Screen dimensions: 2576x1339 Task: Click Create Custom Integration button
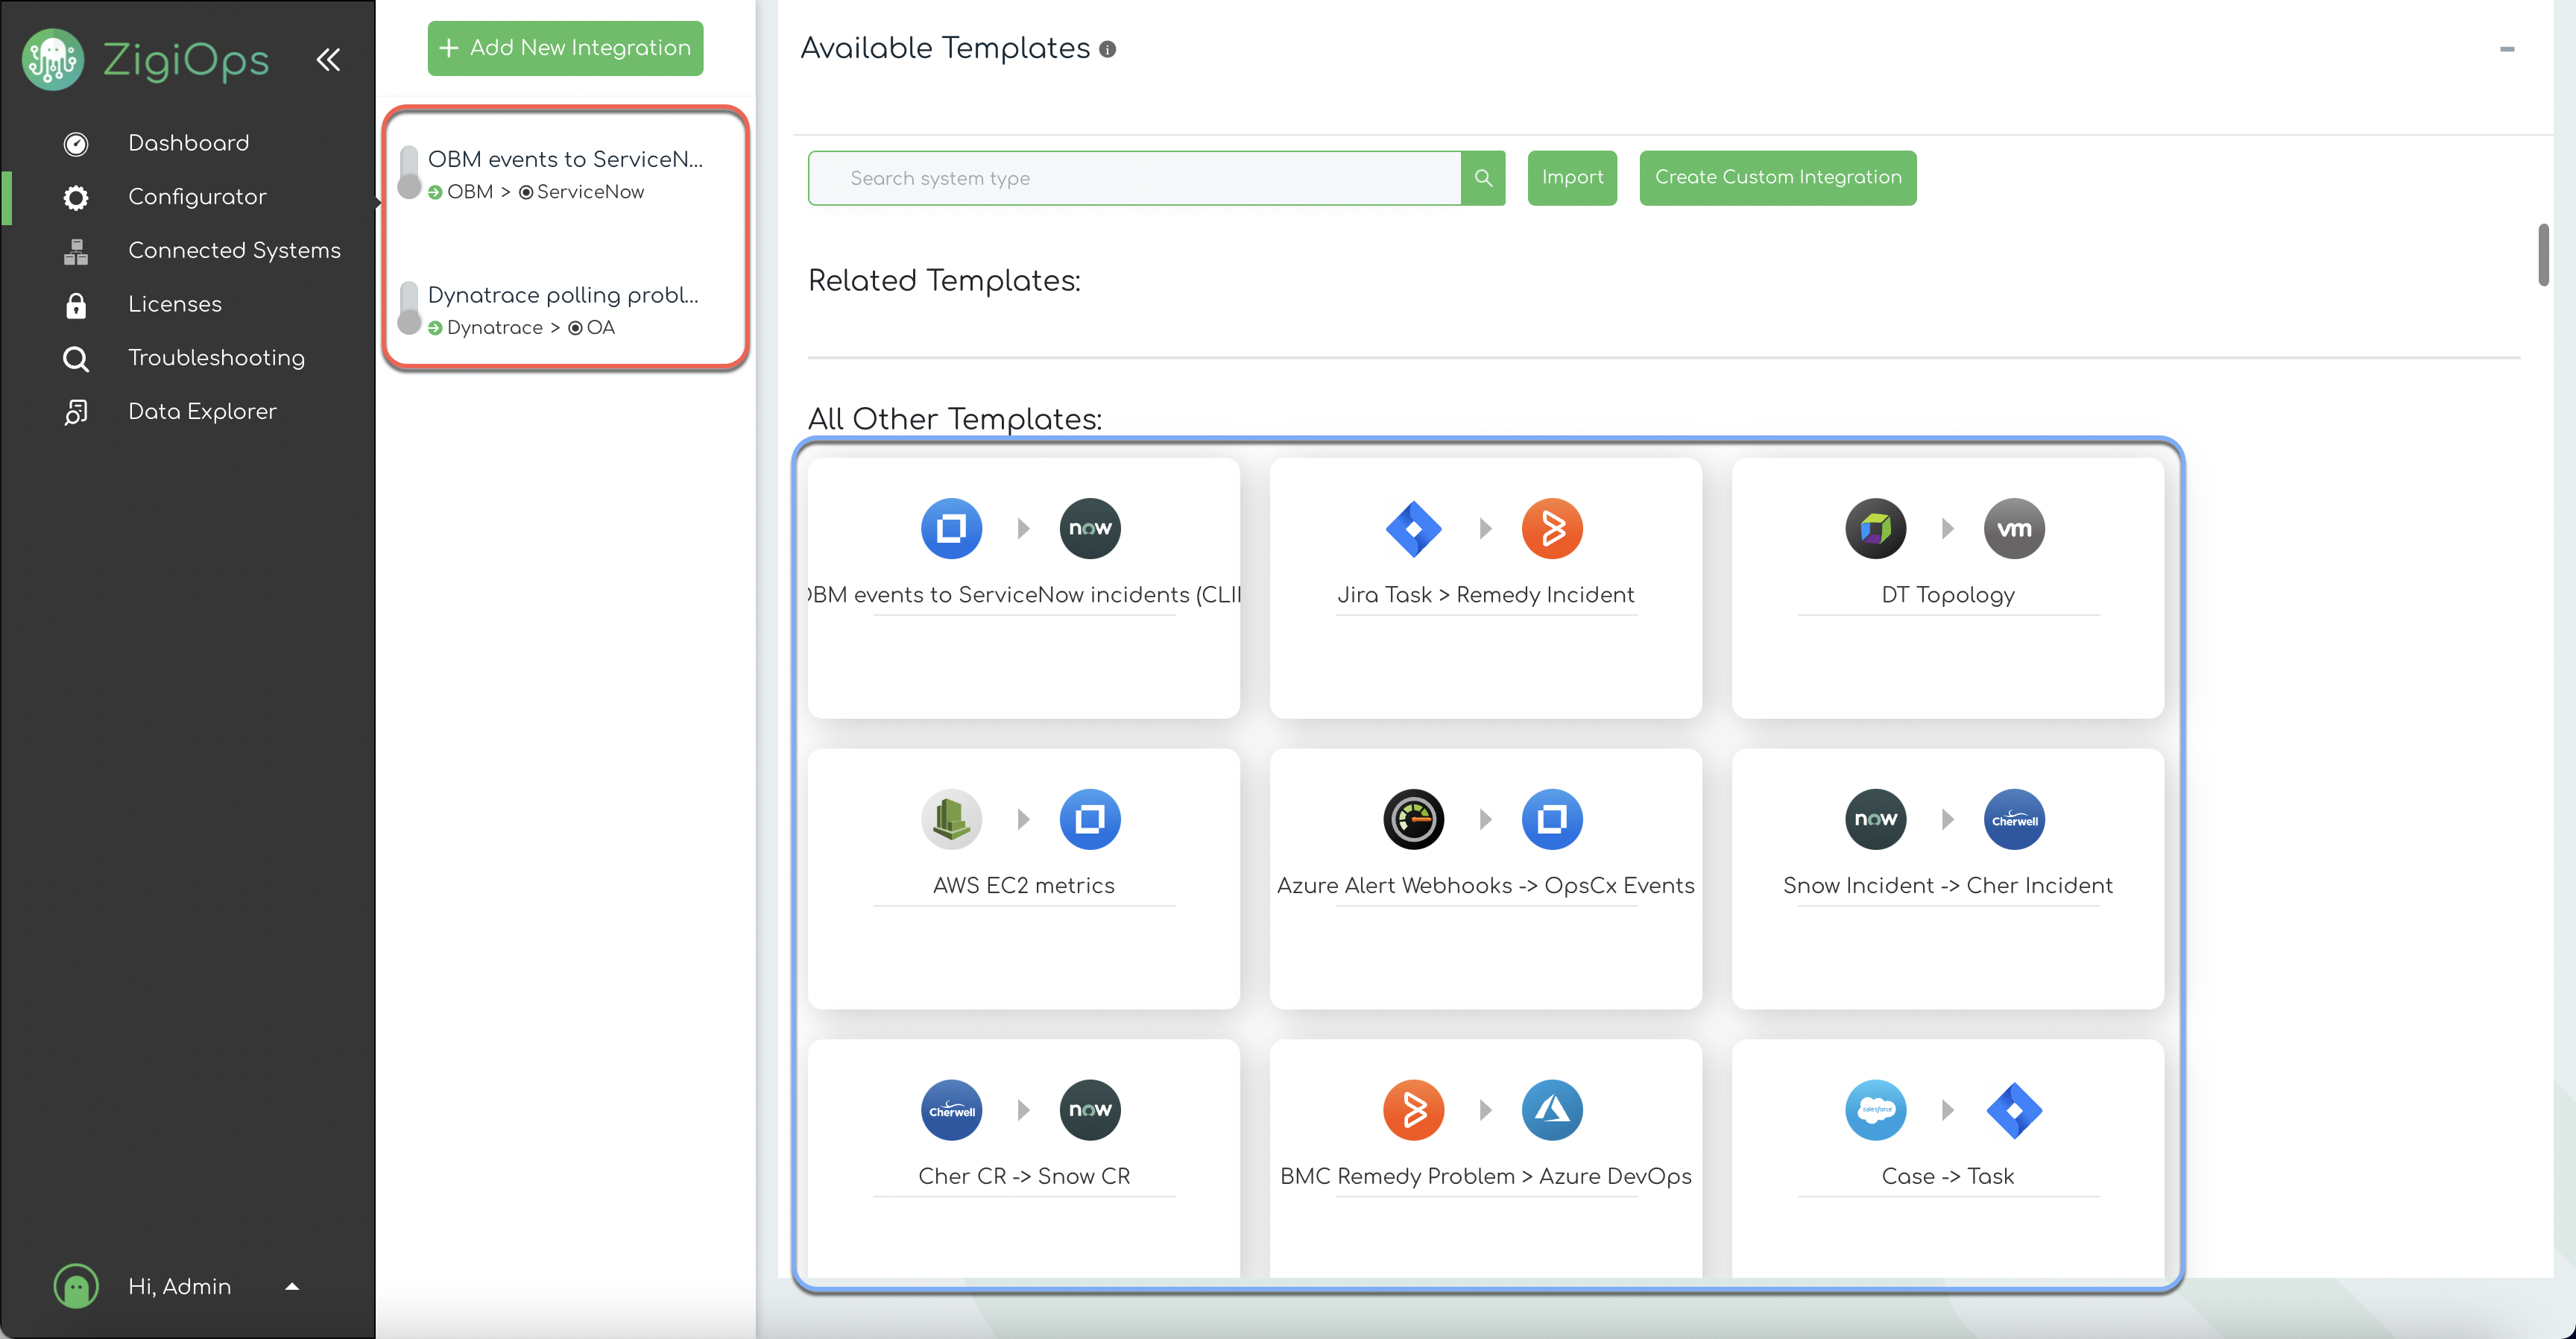1778,178
